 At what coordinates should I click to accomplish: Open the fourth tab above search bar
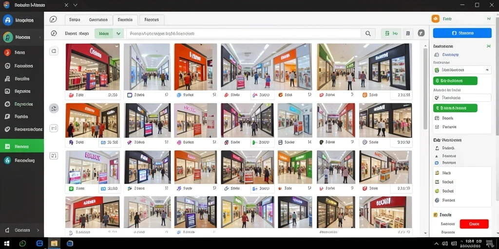[x=152, y=19]
